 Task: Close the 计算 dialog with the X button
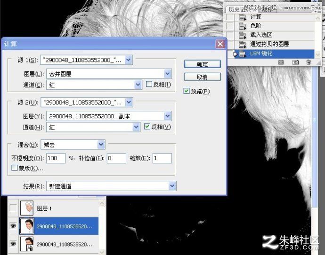(x=220, y=44)
